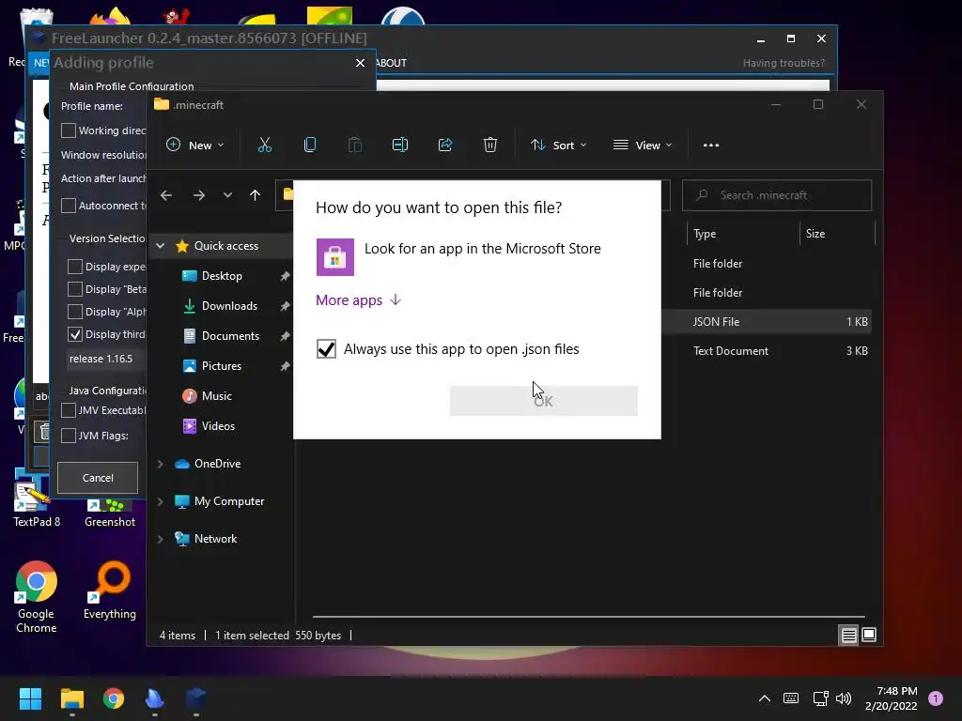Image resolution: width=962 pixels, height=721 pixels.
Task: Open FreeLauncher cube icon on taskbar
Action: [x=195, y=698]
